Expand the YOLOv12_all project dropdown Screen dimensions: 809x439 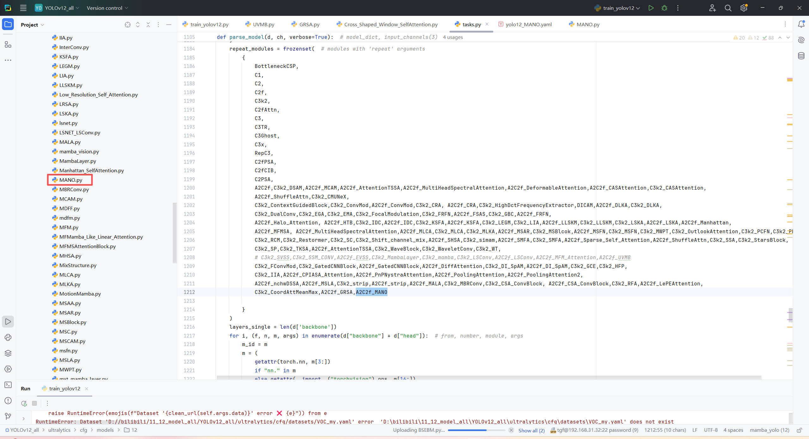click(x=59, y=8)
